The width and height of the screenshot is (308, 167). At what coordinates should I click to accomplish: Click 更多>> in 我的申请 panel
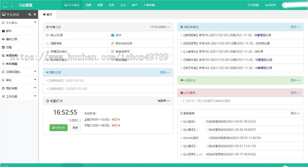pos(295,27)
